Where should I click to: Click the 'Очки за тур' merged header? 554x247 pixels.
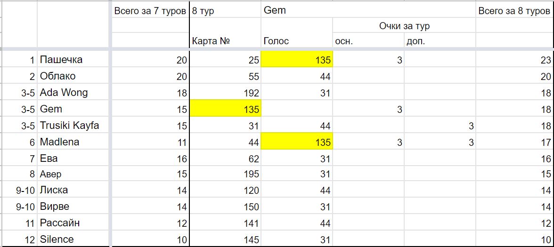[404, 26]
